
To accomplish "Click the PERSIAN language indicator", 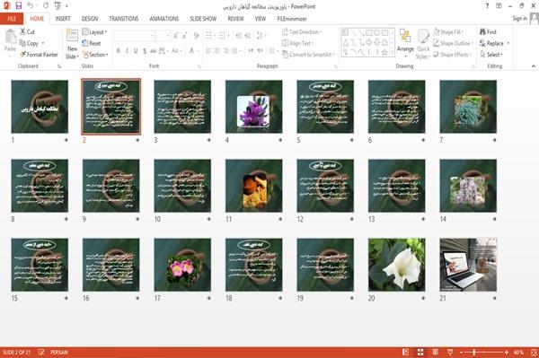I will pos(59,352).
